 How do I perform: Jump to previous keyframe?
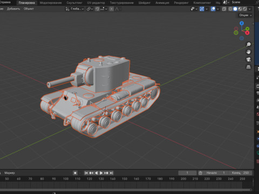(x=91, y=173)
